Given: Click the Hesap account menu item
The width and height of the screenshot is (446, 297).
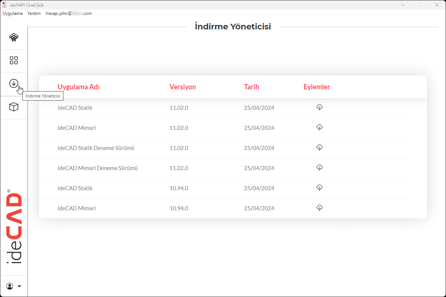Looking at the screenshot, I should point(69,13).
